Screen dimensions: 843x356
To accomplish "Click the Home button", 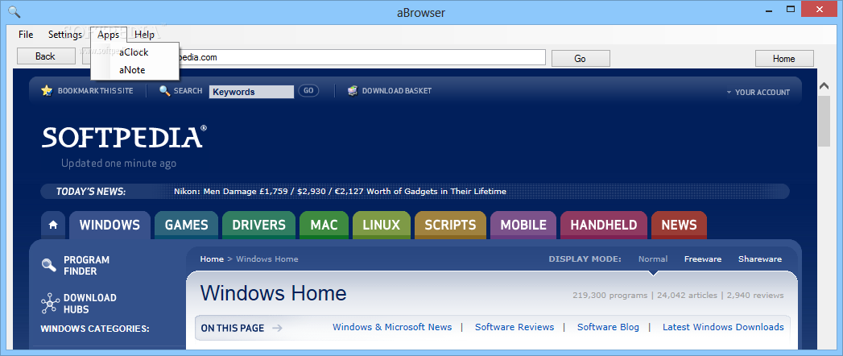I will click(x=784, y=59).
